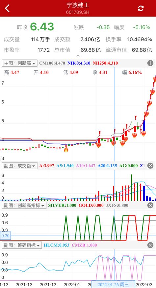Screen dimensions: 156x288
Task: Tap the 0.20 crosshair value label
Action: tap(5, 236)
